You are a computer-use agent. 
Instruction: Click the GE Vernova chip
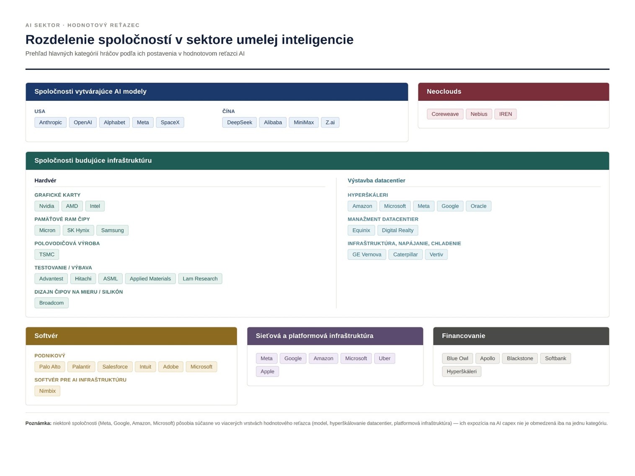pyautogui.click(x=367, y=255)
